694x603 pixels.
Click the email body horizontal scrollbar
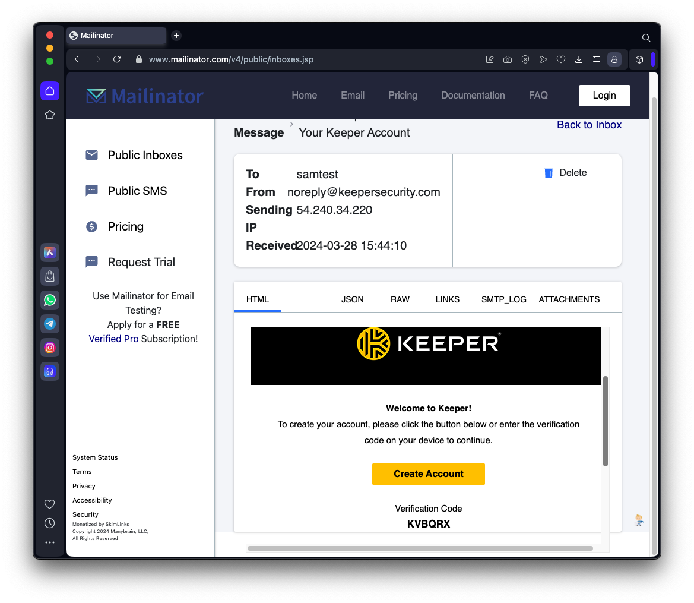pos(420,548)
